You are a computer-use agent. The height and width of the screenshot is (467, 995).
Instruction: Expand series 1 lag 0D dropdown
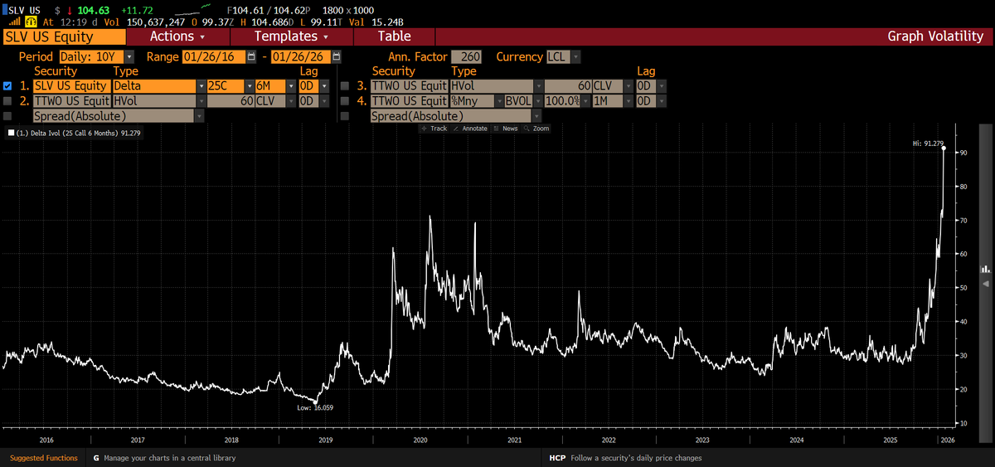[323, 85]
